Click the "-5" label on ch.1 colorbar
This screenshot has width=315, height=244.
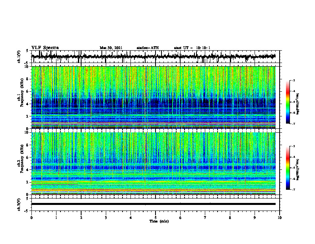pos(293,102)
